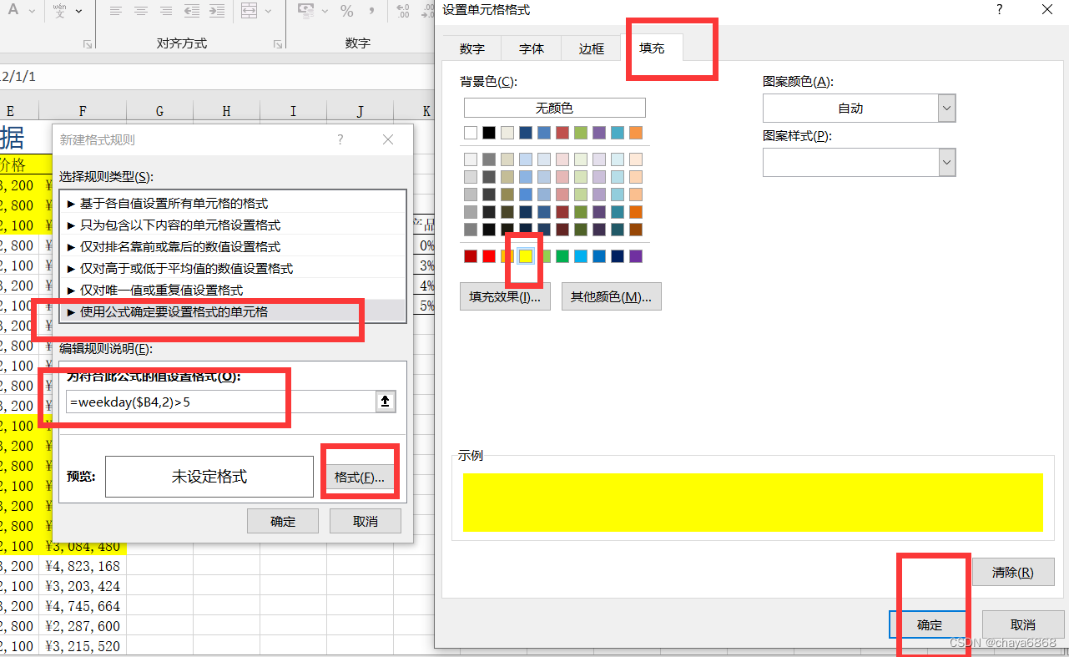
Task: Apply comma style number format icon
Action: [x=371, y=12]
